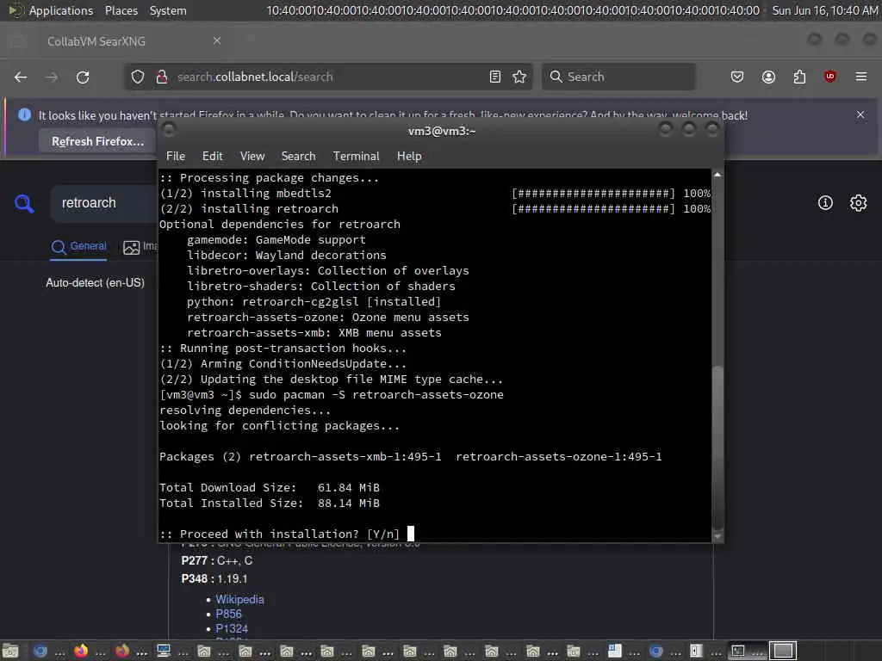Dismiss the Firefox refresh notification bar
882x661 pixels.
pos(860,114)
